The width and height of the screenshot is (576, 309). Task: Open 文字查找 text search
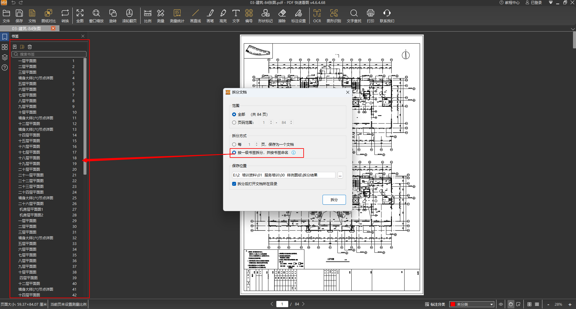(x=354, y=16)
